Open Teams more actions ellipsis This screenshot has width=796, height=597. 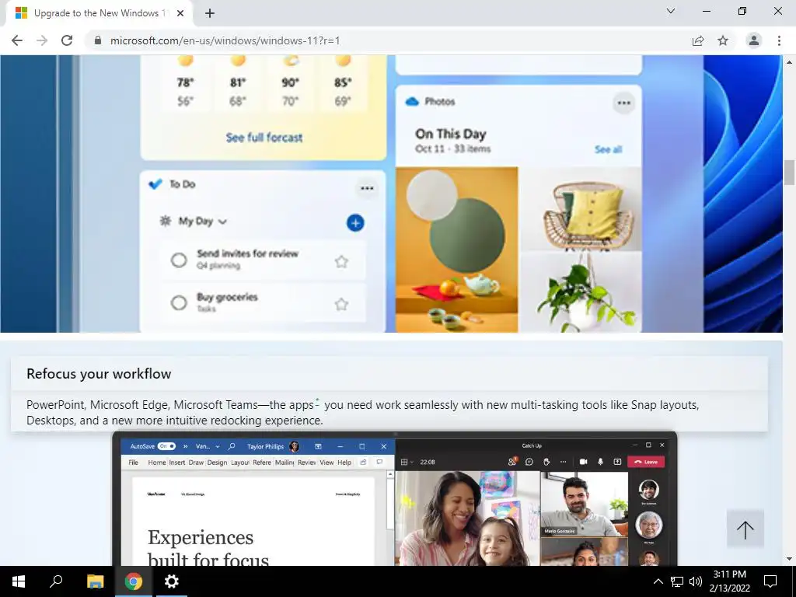point(563,462)
